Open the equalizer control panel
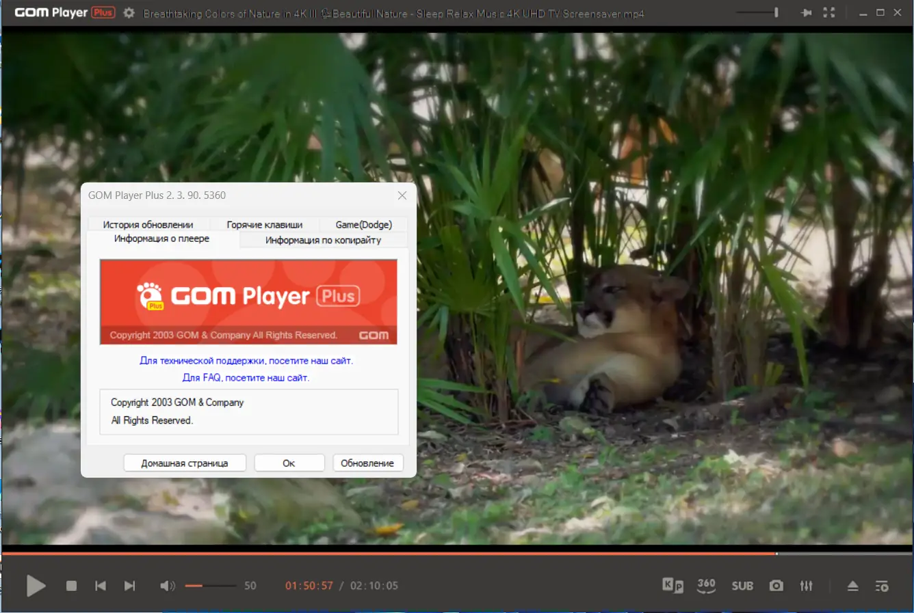The image size is (914, 613). coord(807,586)
